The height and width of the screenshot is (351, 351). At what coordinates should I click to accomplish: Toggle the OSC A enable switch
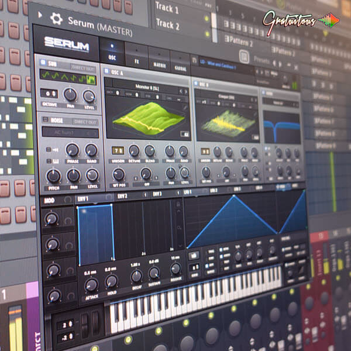pyautogui.click(x=106, y=71)
